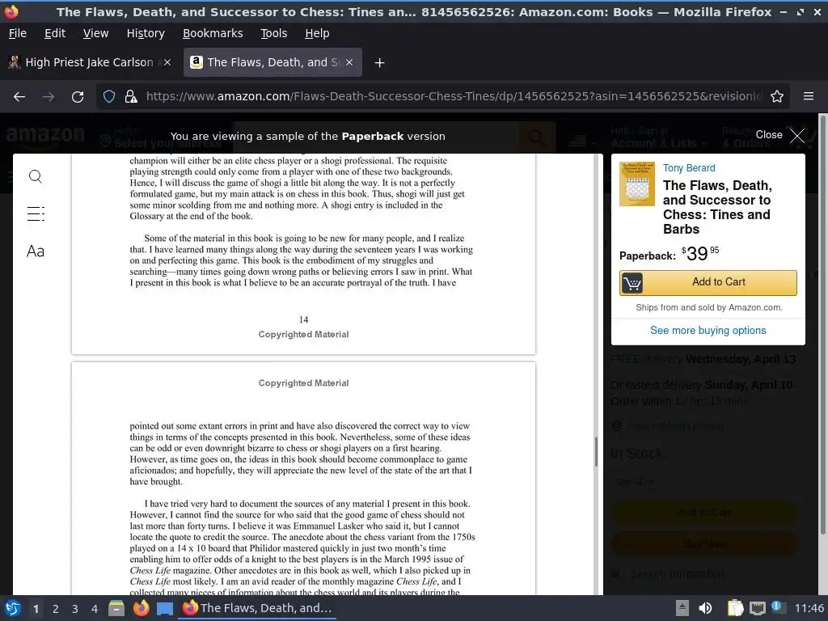Open the File menu

(x=18, y=33)
